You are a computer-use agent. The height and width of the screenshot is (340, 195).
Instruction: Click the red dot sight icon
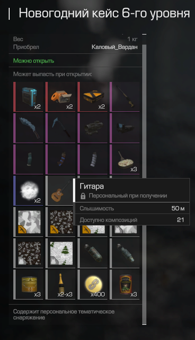point(124,128)
